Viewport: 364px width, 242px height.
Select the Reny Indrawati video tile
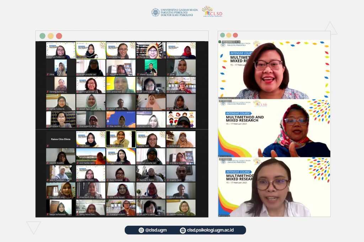pos(121,174)
